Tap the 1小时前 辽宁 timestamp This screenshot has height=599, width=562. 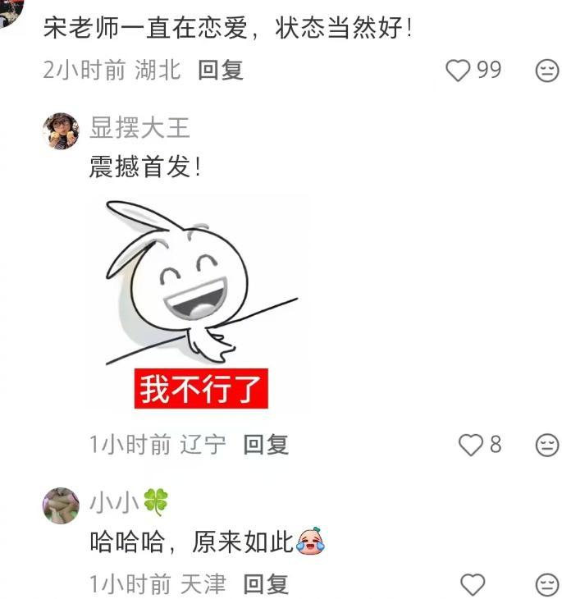[x=158, y=445]
